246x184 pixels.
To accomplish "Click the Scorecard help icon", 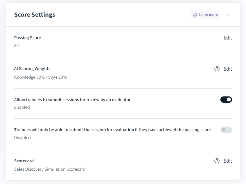I will pyautogui.click(x=217, y=161).
